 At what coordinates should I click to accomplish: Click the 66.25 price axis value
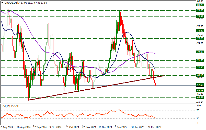pyautogui.click(x=200, y=94)
